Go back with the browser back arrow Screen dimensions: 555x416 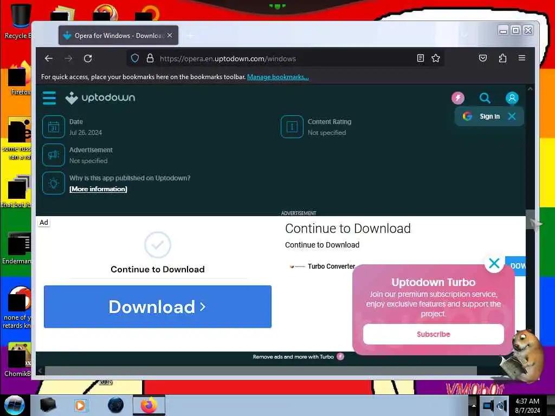[49, 58]
